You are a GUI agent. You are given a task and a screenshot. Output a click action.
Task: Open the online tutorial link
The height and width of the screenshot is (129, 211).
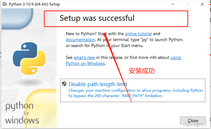click(x=138, y=34)
